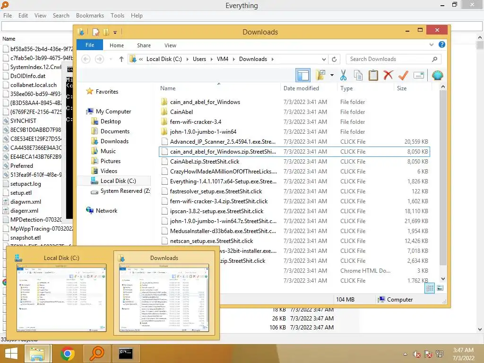Screen dimensions: 484x363
Task: Open the Home ribbon tab
Action: (x=117, y=45)
